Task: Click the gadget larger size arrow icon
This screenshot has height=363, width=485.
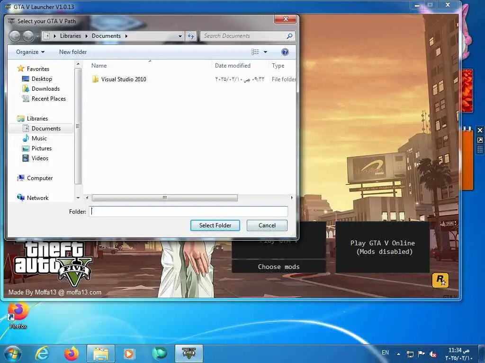Action: (x=480, y=140)
